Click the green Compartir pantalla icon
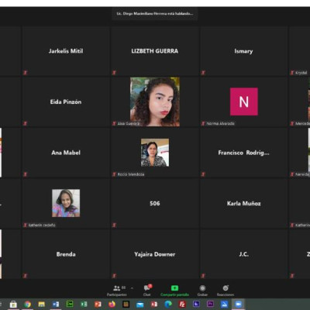 click(x=174, y=288)
